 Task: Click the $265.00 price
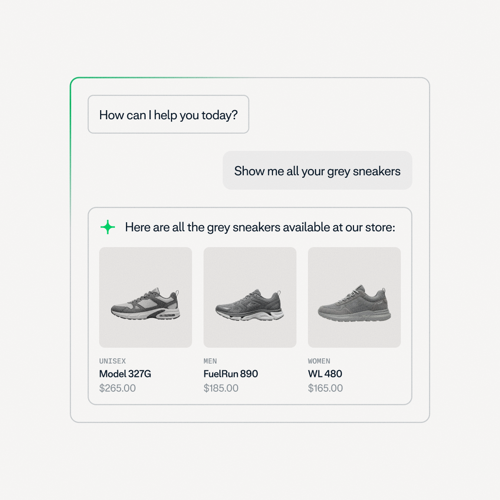(x=117, y=388)
